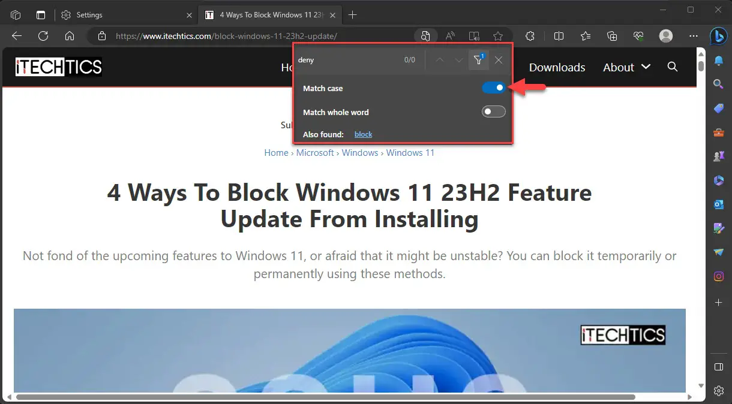Open Drop paper plane icon in sidebar
Screen dimensions: 732x404
(718, 252)
